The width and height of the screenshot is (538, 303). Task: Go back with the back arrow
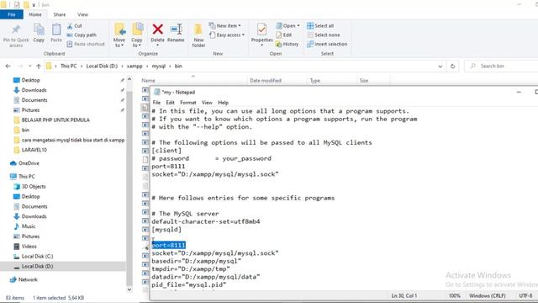tap(8, 66)
